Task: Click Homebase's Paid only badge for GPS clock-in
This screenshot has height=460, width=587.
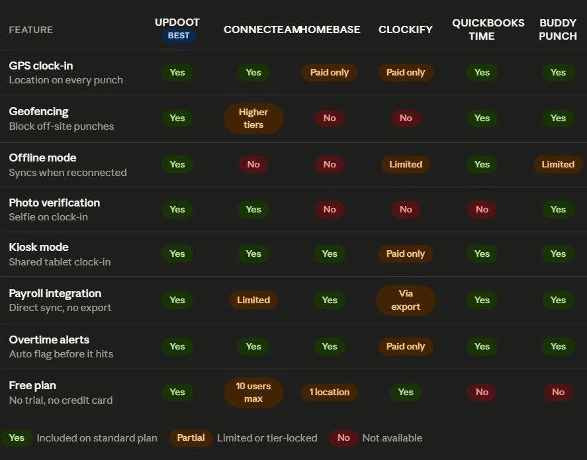Action: 330,73
